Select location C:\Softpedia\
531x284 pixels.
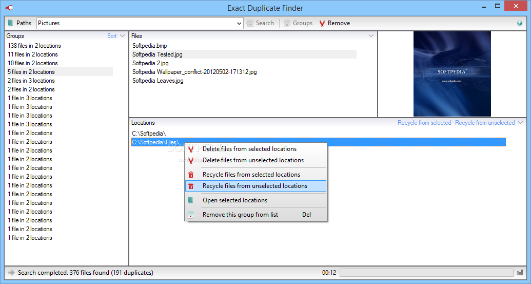(x=149, y=134)
